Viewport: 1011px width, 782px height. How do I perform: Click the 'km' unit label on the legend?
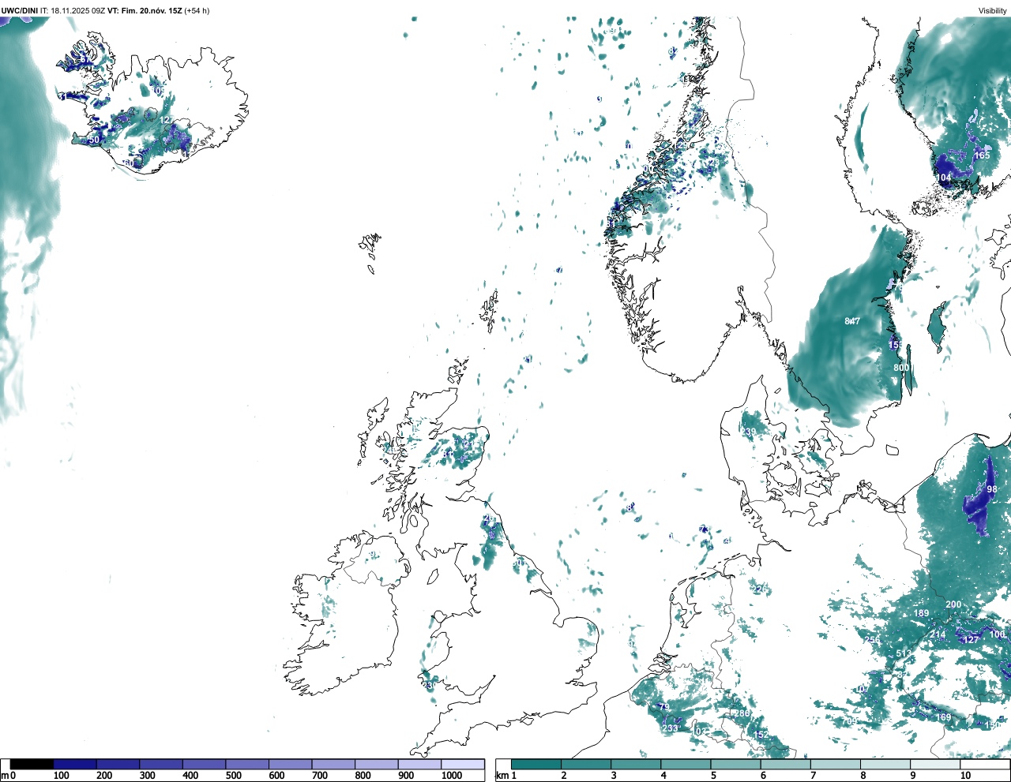click(x=502, y=776)
